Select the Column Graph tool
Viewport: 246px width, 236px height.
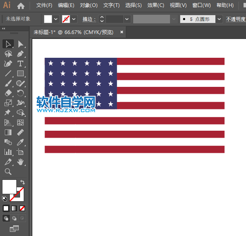pyautogui.click(x=8, y=152)
